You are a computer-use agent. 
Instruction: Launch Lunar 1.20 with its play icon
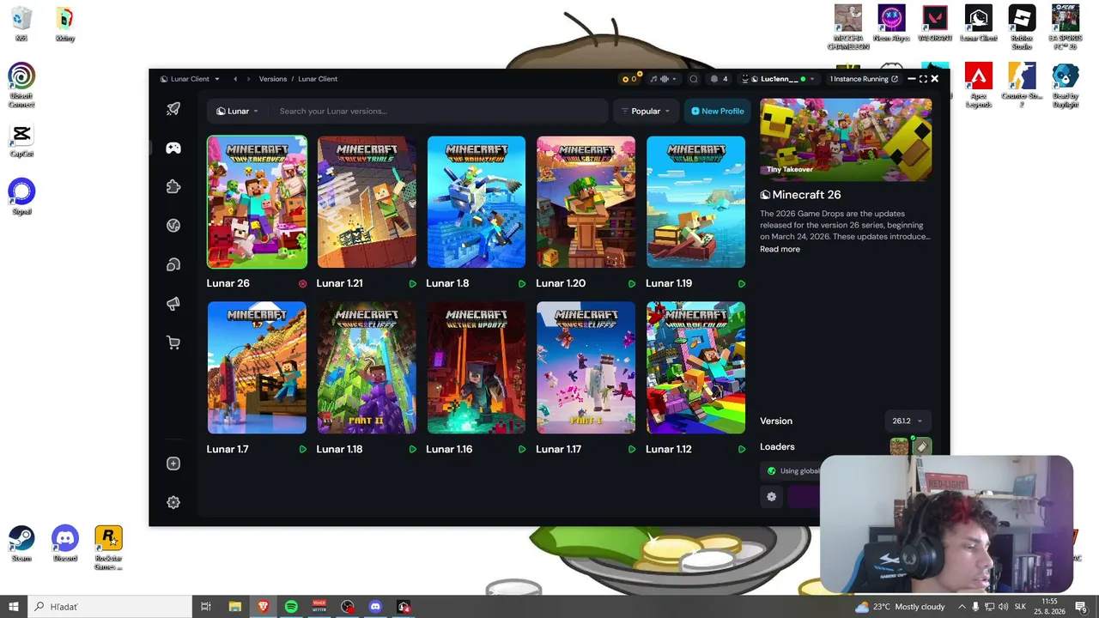(x=632, y=283)
